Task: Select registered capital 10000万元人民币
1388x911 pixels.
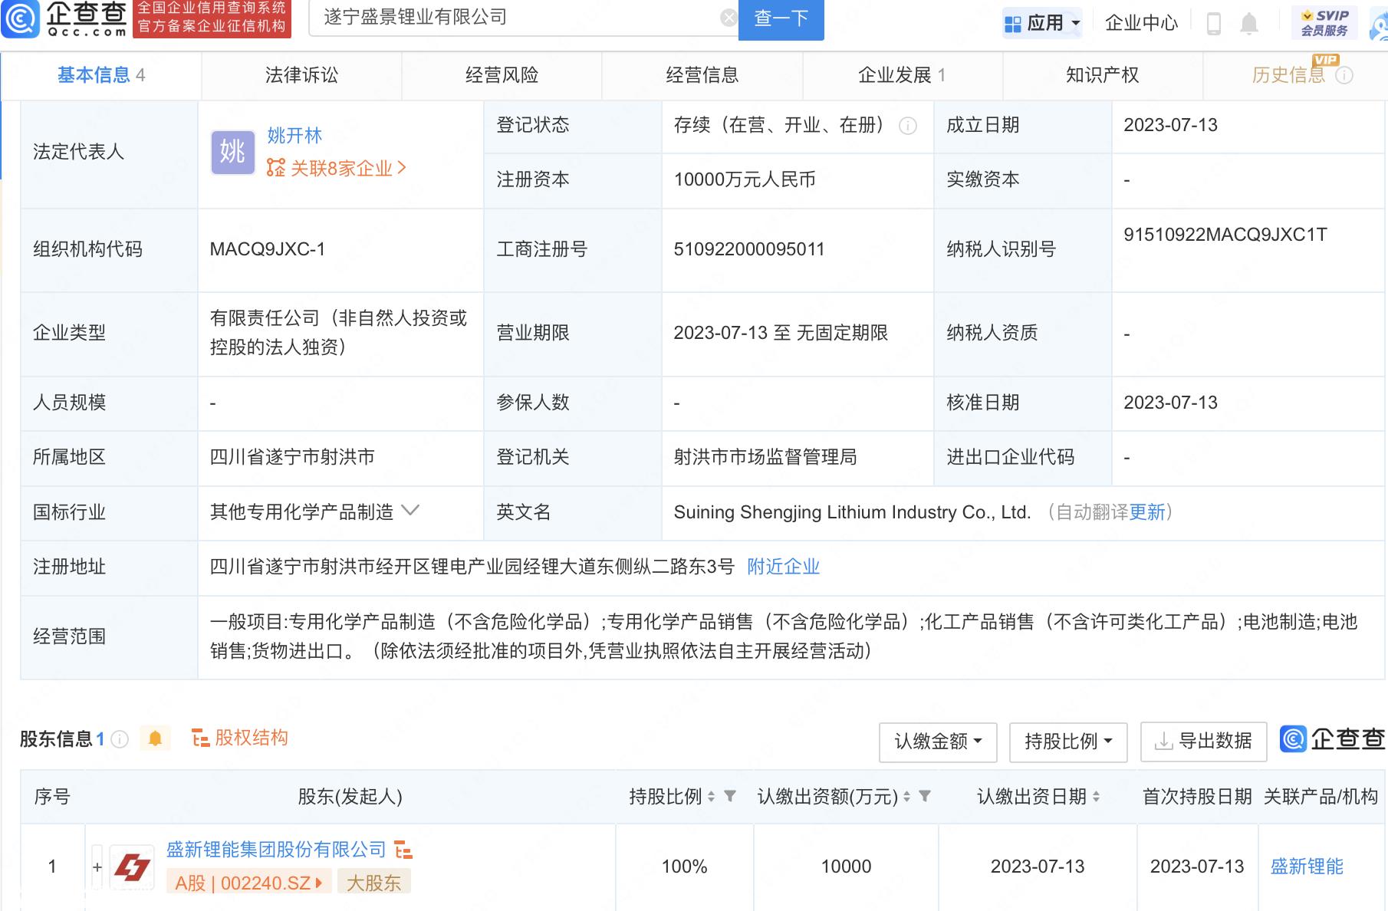Action: (745, 179)
